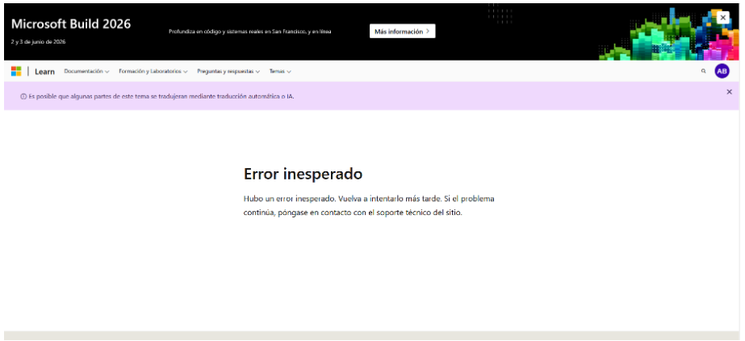Expand the Temas menu
The image size is (745, 341).
pyautogui.click(x=280, y=71)
